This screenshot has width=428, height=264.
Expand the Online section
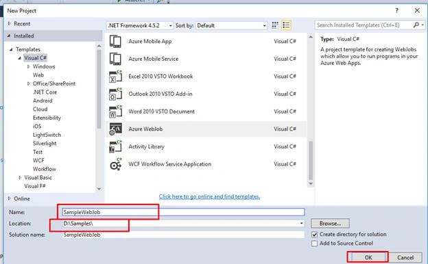point(10,198)
